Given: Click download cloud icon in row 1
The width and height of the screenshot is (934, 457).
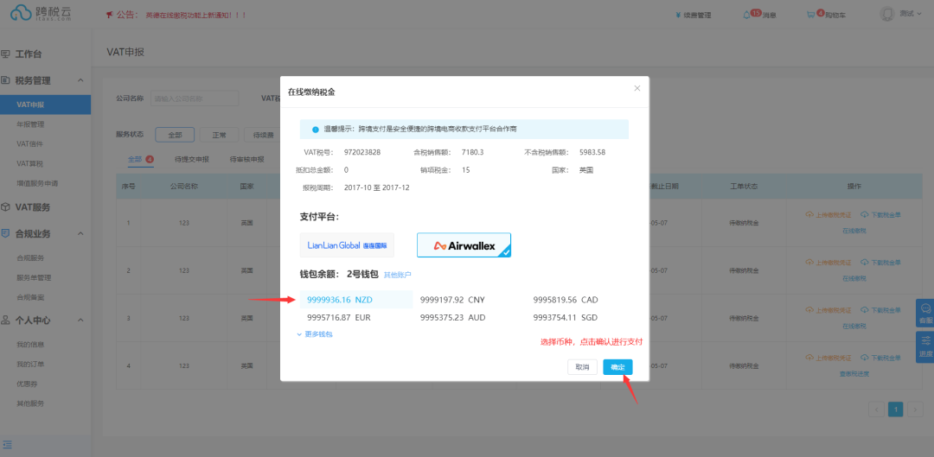Looking at the screenshot, I should click(864, 215).
